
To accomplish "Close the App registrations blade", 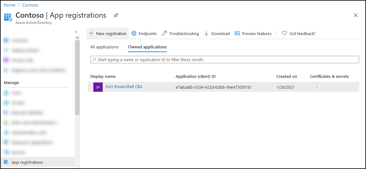I will (356, 15).
